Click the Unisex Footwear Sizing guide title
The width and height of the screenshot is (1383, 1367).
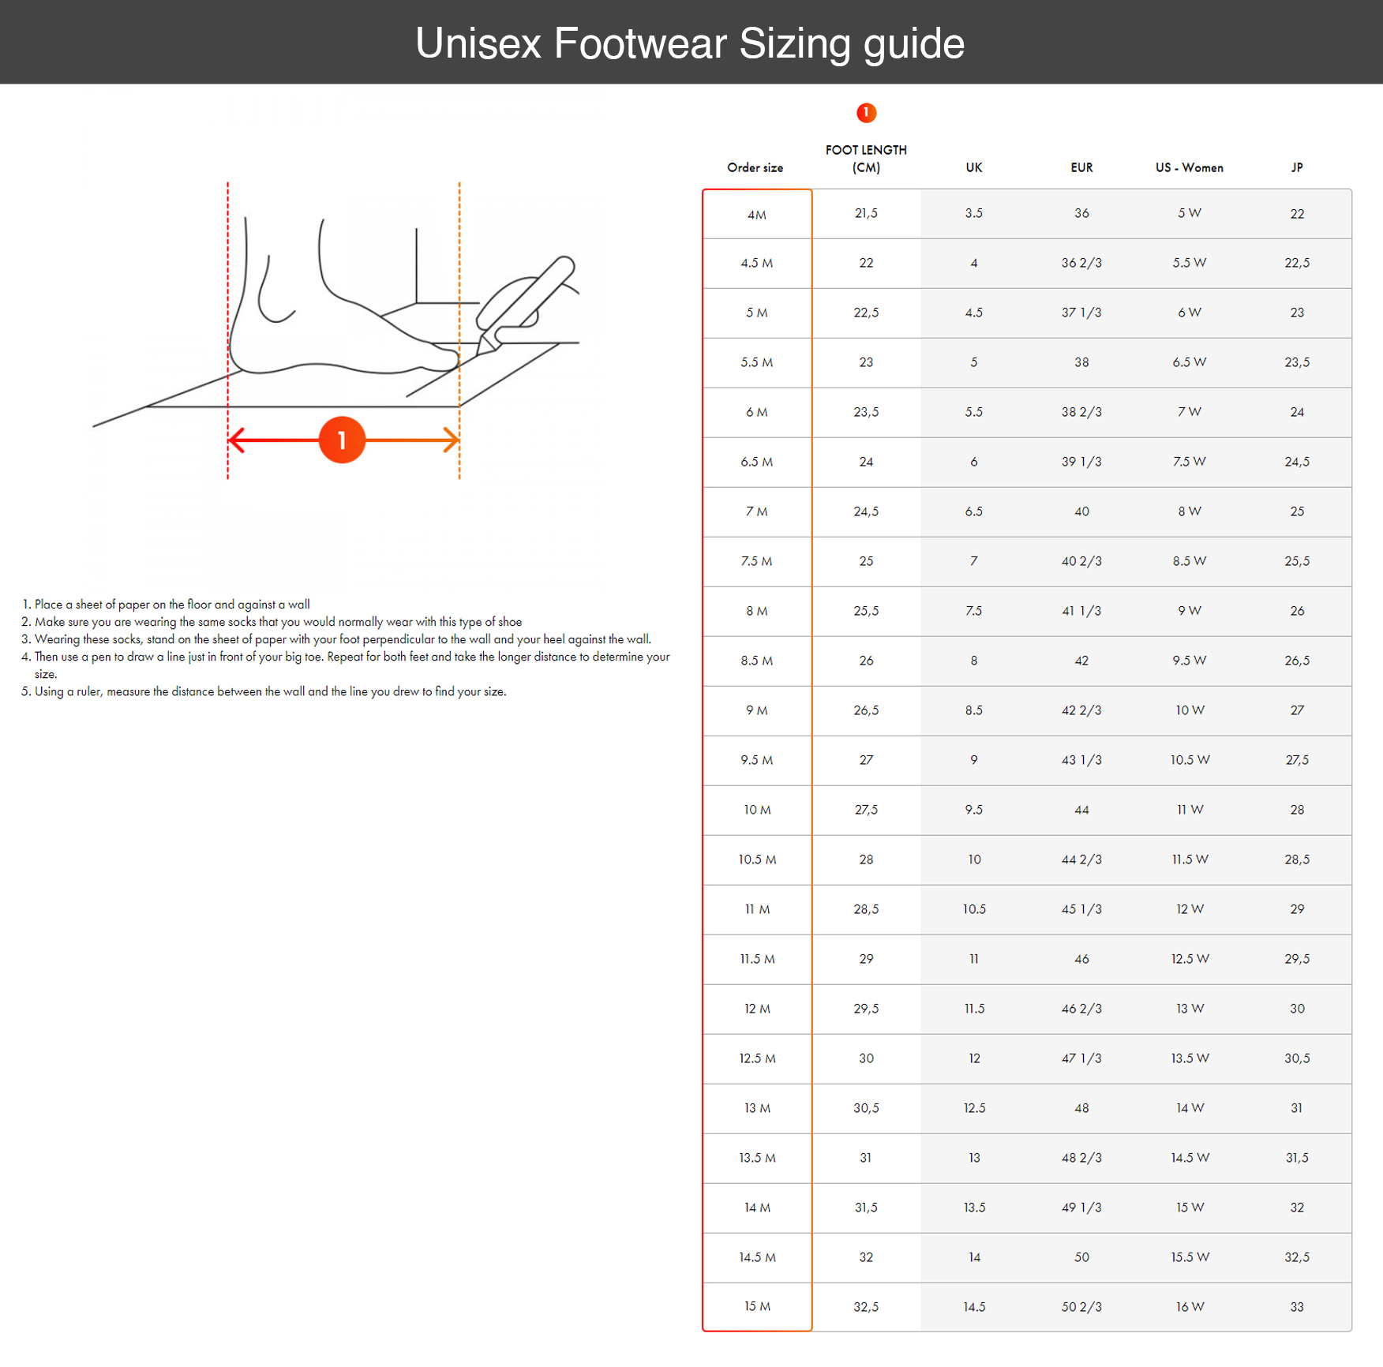[x=690, y=43]
